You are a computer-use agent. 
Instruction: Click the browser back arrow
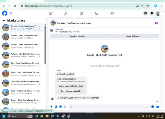[x=4, y=6]
